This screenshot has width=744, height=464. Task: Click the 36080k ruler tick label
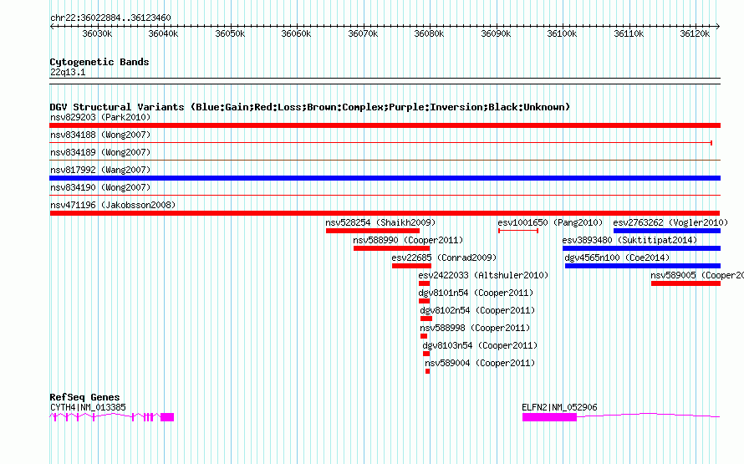click(429, 33)
